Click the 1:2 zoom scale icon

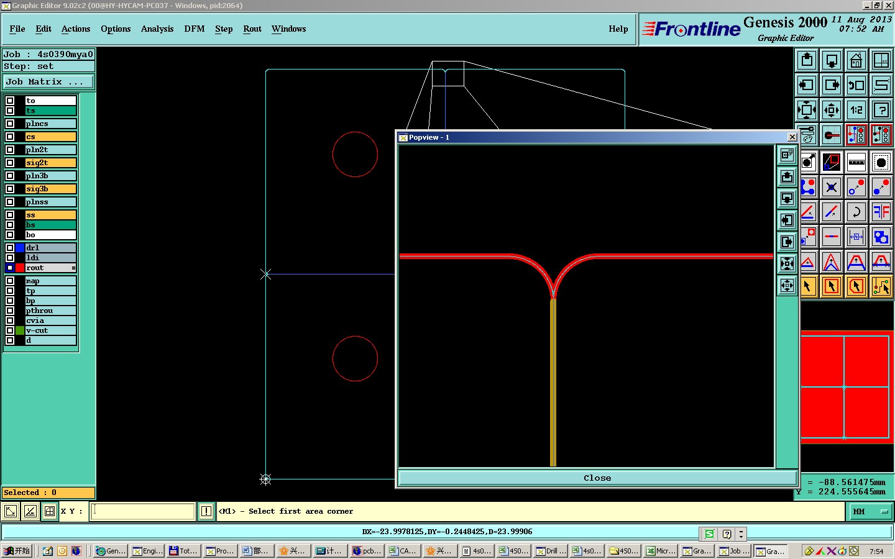856,110
